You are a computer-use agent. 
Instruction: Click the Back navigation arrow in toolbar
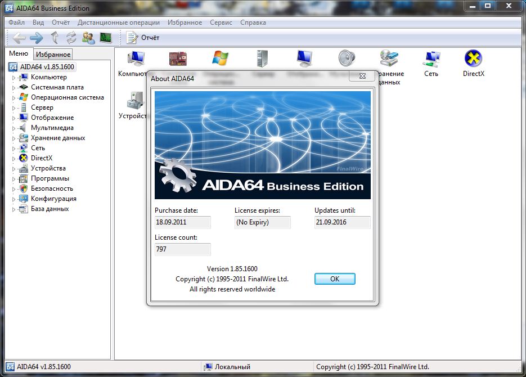(19, 38)
